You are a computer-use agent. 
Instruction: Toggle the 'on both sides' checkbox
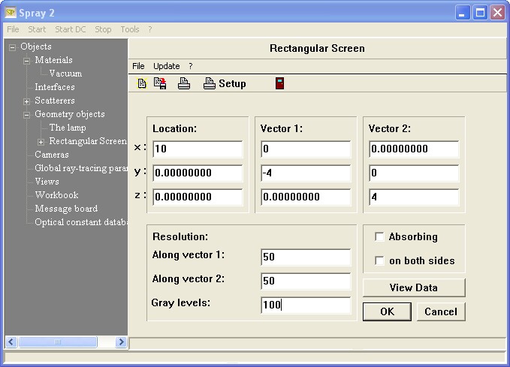(x=380, y=260)
